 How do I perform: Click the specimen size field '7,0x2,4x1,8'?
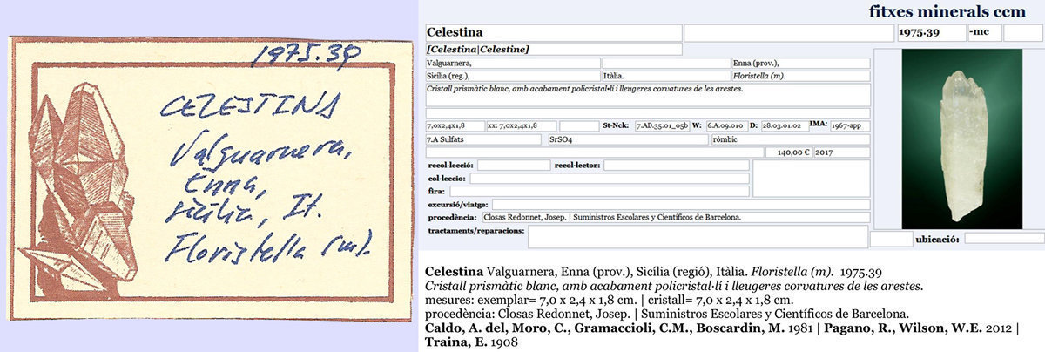(455, 125)
